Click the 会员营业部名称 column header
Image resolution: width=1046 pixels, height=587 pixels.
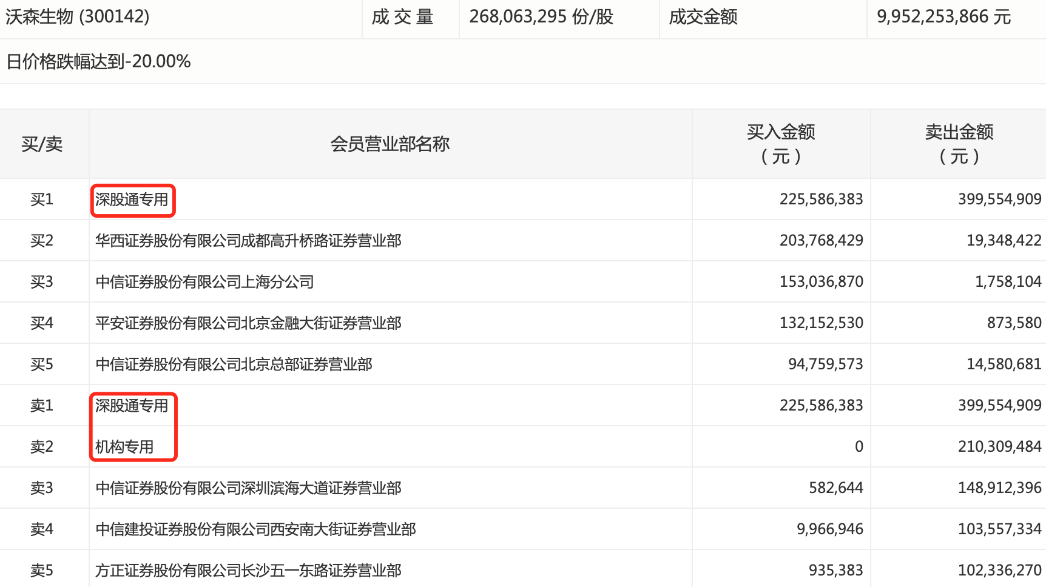coord(390,143)
